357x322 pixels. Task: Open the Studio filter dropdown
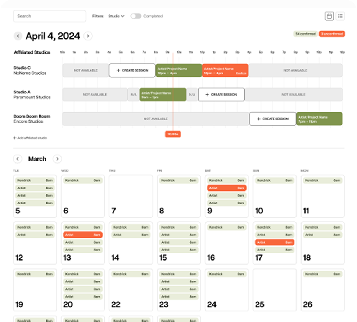tap(116, 16)
